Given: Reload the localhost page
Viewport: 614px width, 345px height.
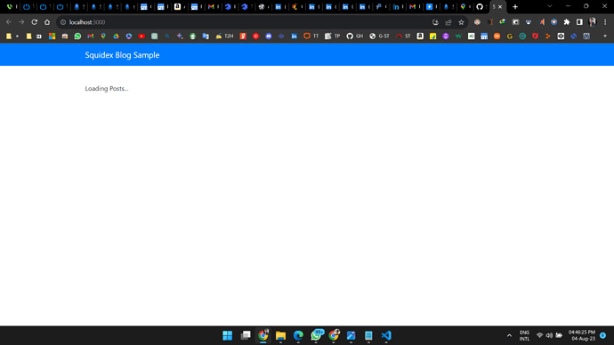Looking at the screenshot, I should click(x=35, y=22).
